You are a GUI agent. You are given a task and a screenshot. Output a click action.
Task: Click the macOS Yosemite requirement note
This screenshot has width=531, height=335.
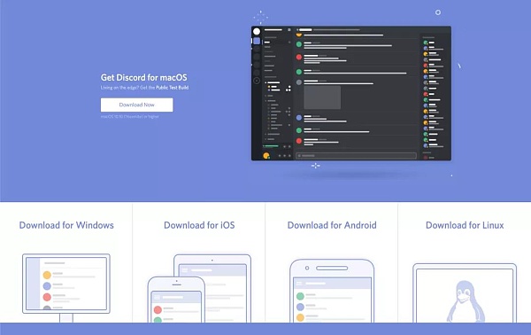coord(130,117)
